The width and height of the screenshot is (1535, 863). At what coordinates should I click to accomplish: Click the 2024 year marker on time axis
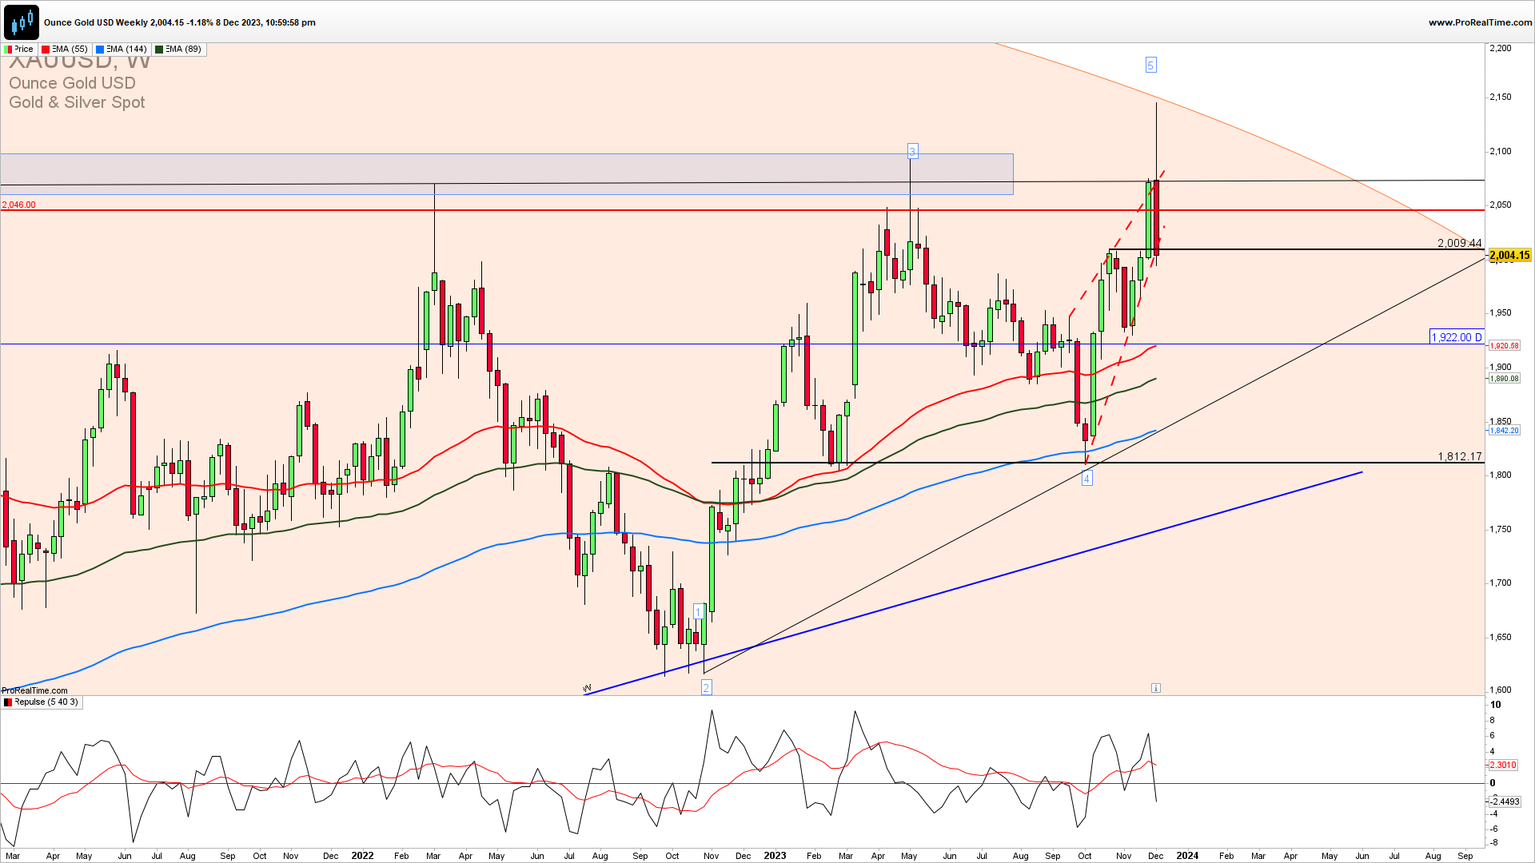coord(1187,856)
